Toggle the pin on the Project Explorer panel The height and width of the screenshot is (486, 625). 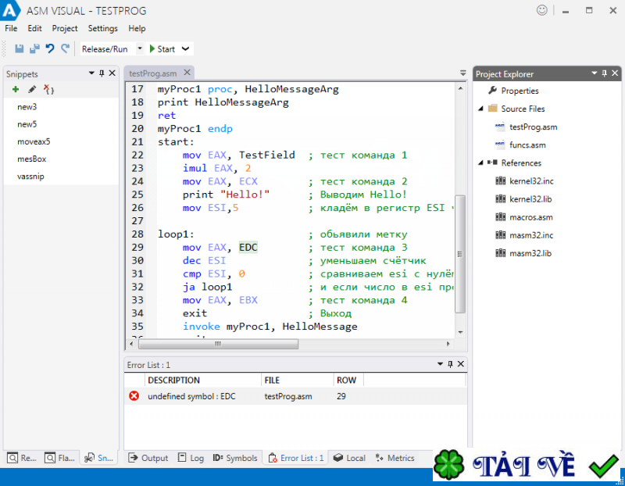(x=605, y=73)
